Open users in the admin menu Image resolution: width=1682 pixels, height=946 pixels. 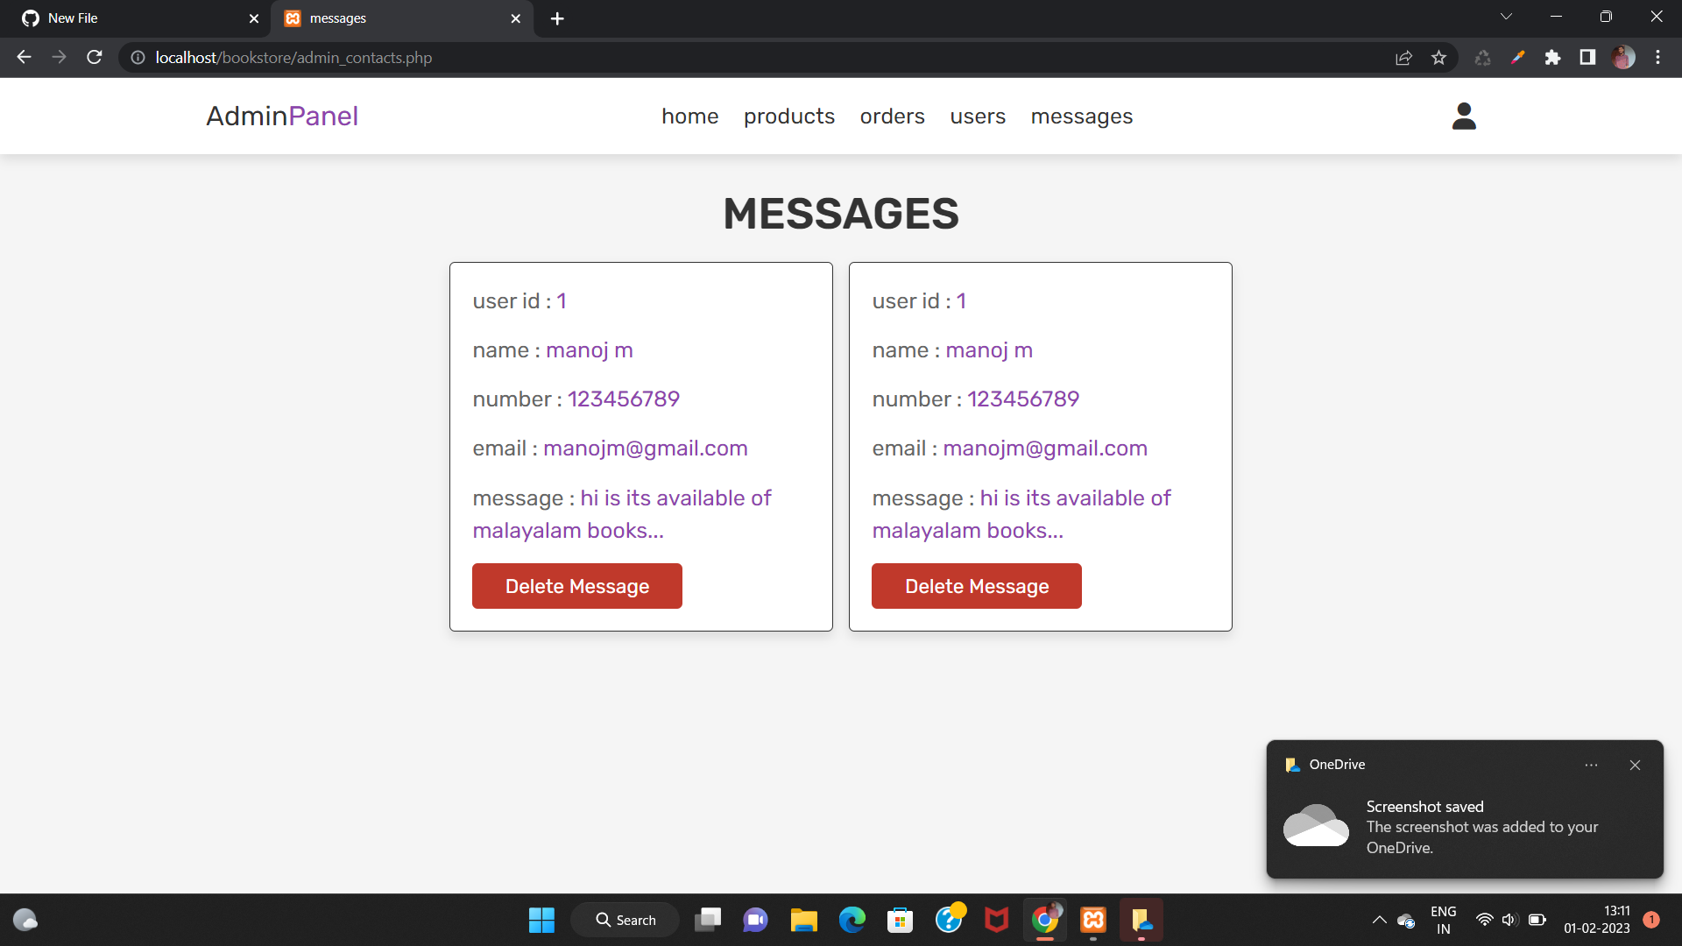(x=978, y=116)
